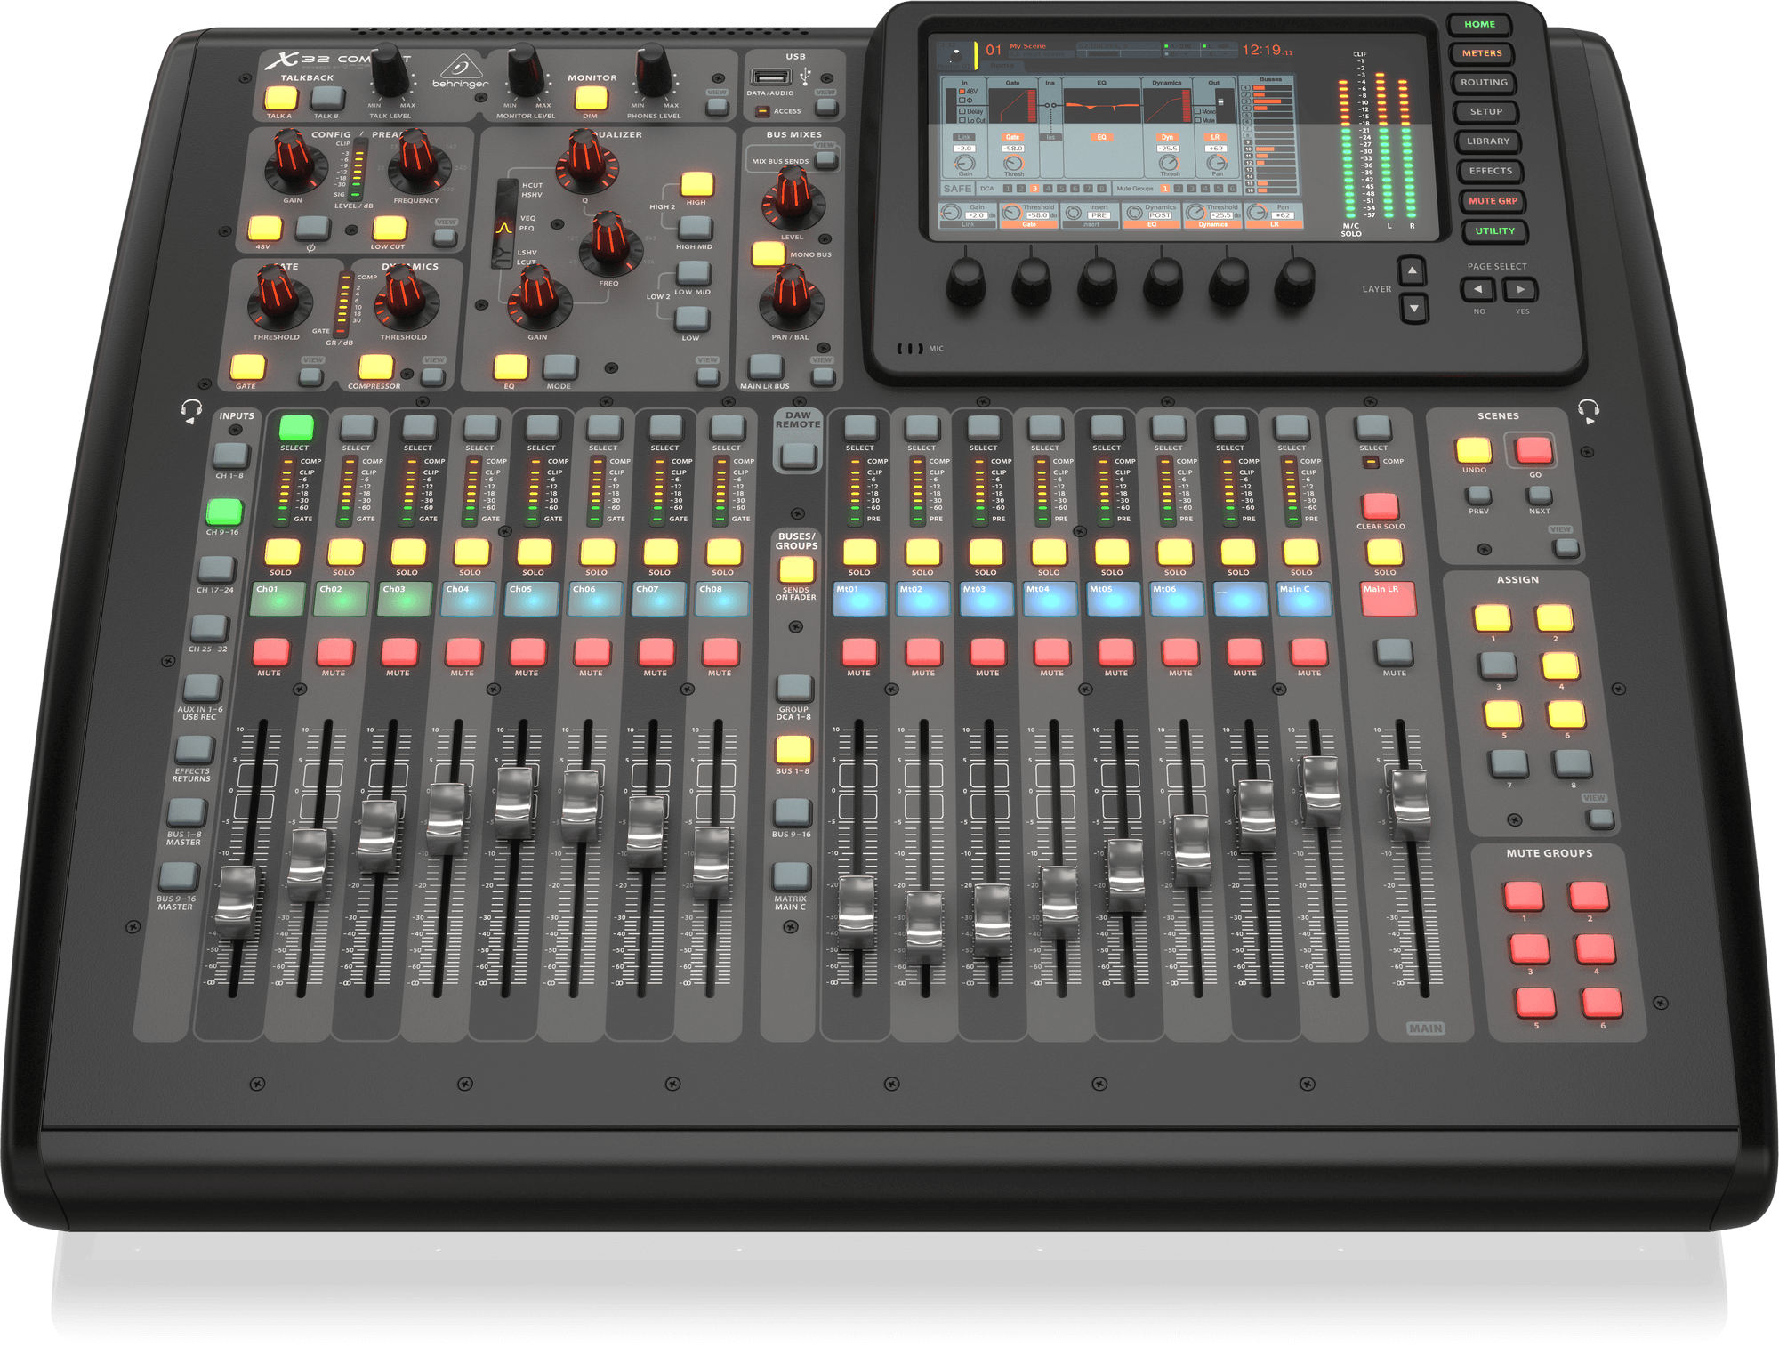Click the DAW REMOTE button
Image resolution: width=1779 pixels, height=1347 pixels.
pyautogui.click(x=798, y=456)
